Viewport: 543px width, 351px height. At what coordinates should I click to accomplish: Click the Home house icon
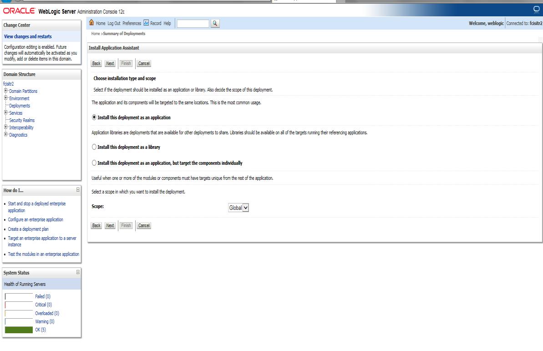tap(91, 22)
